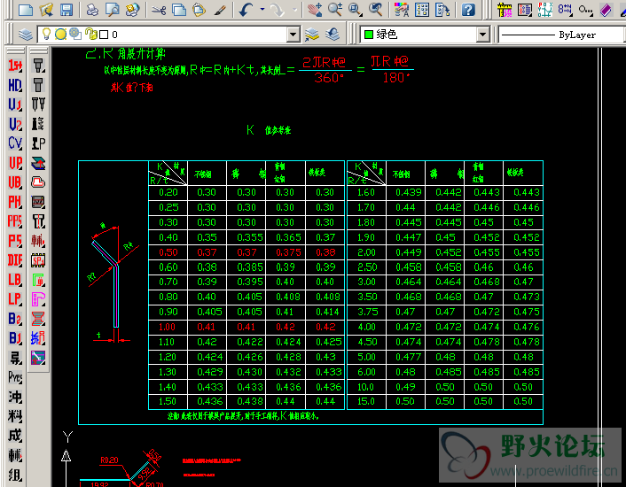This screenshot has width=626, height=487.
Task: Click the red 'LB' tool button
Action: coord(15,280)
